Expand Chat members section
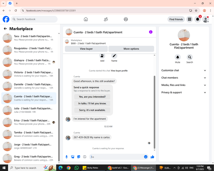 (x=184, y=78)
